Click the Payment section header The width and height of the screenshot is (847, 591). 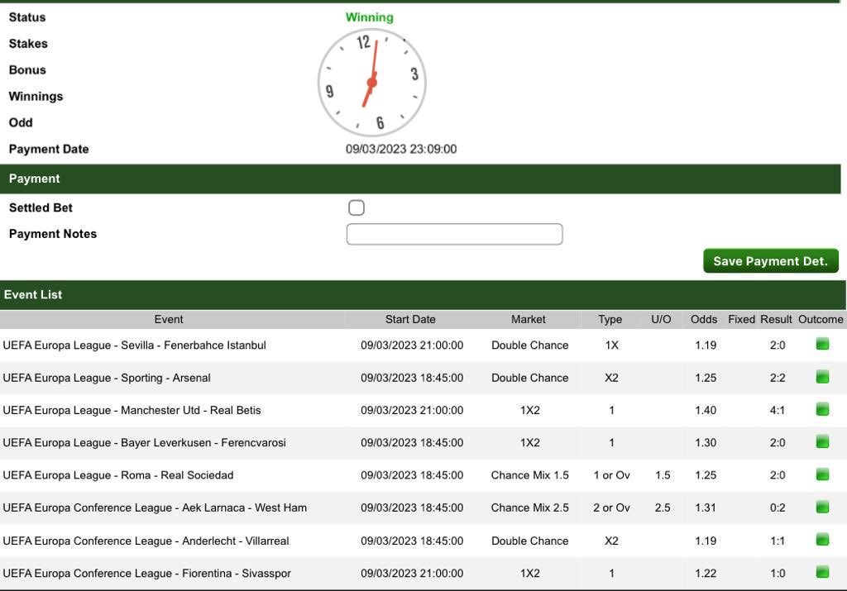coord(420,179)
